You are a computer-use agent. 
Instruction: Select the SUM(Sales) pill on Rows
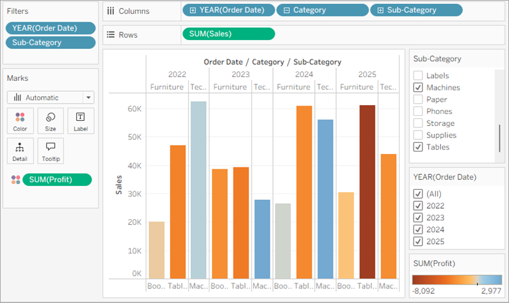click(x=228, y=34)
